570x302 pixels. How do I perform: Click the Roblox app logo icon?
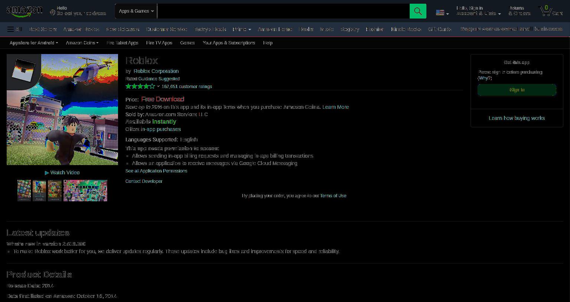coord(23,70)
